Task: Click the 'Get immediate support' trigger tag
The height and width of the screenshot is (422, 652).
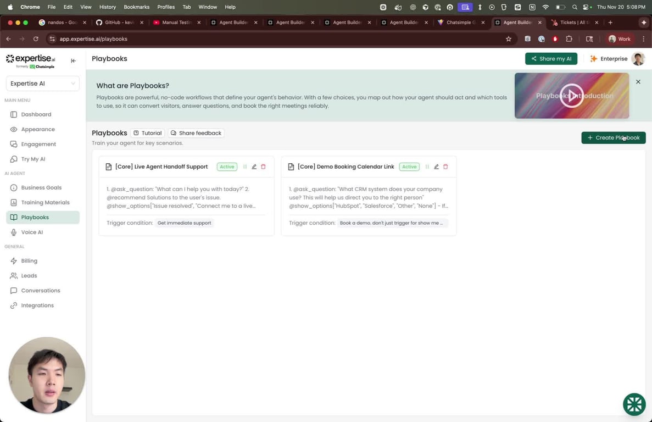Action: pyautogui.click(x=184, y=223)
